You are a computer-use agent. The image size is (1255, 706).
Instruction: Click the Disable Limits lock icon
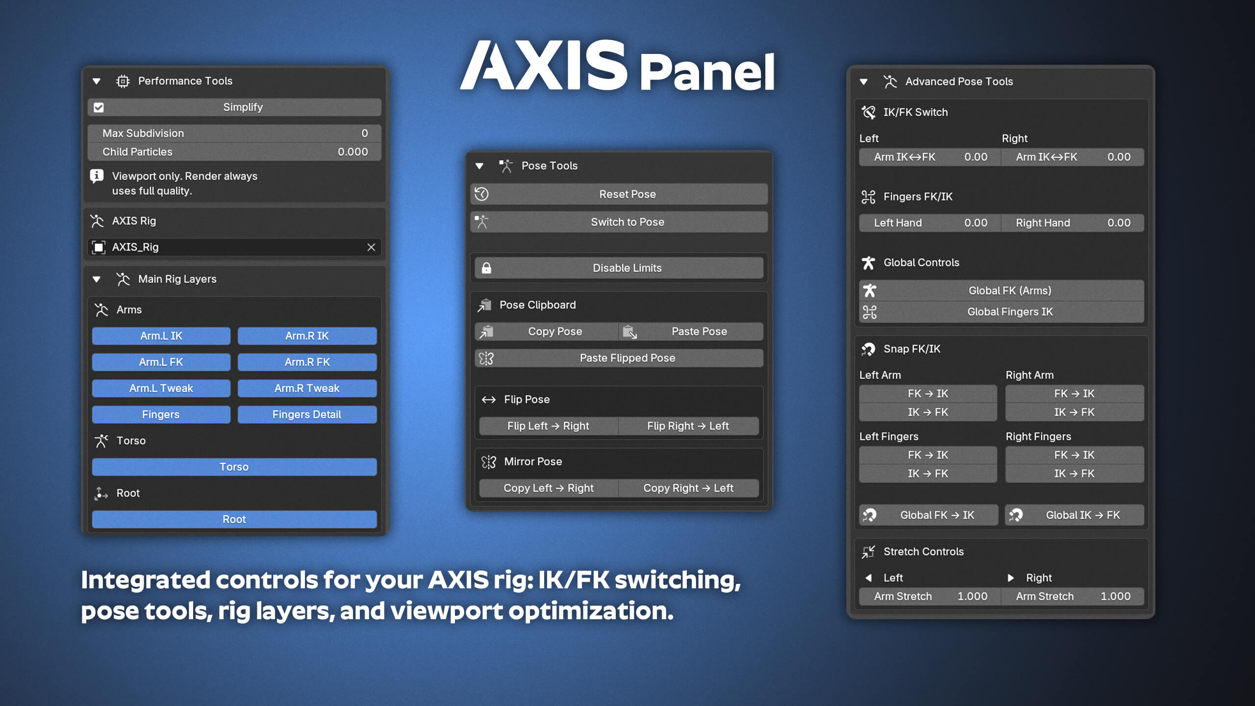pos(486,268)
